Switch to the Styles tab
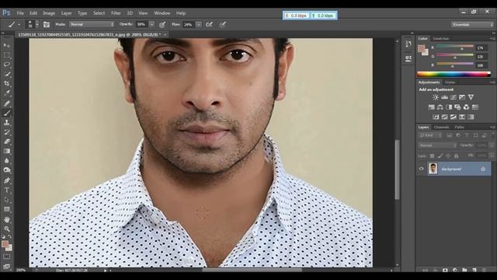The width and height of the screenshot is (497, 280). point(450,82)
